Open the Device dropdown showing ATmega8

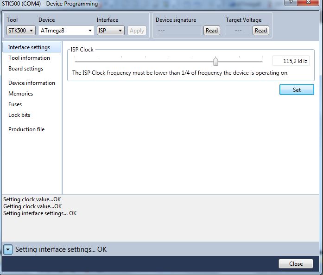click(x=66, y=31)
